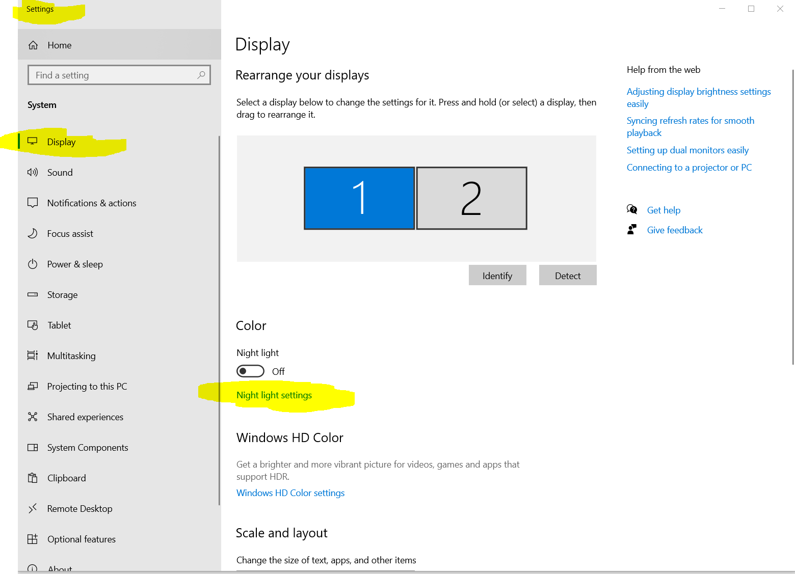
Task: Open Windows HD Color settings link
Action: [x=290, y=493]
